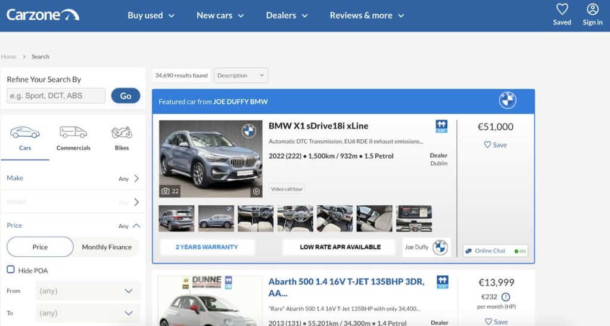Open the BMW X1 sDrive18i xLine listing
Viewport: 610px width, 326px height.
tap(318, 126)
